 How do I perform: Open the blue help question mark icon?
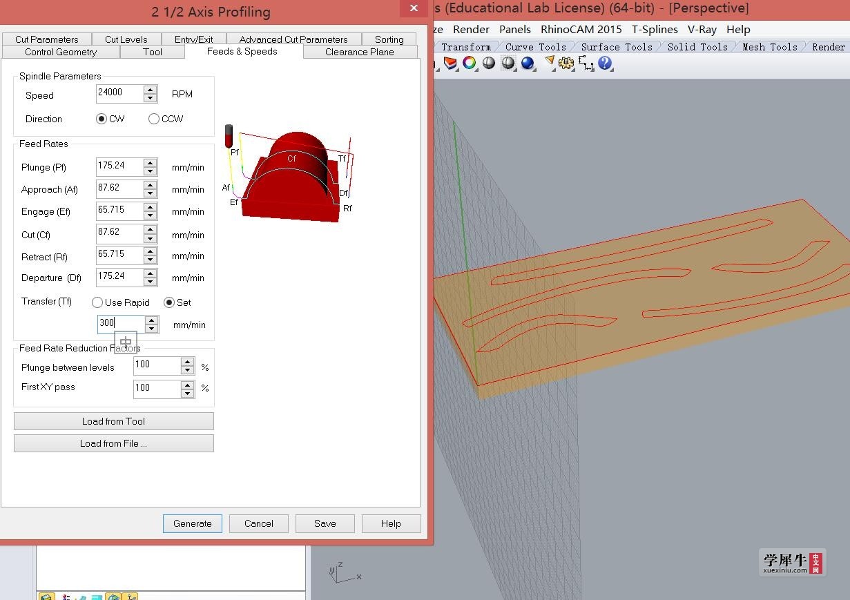pyautogui.click(x=605, y=63)
